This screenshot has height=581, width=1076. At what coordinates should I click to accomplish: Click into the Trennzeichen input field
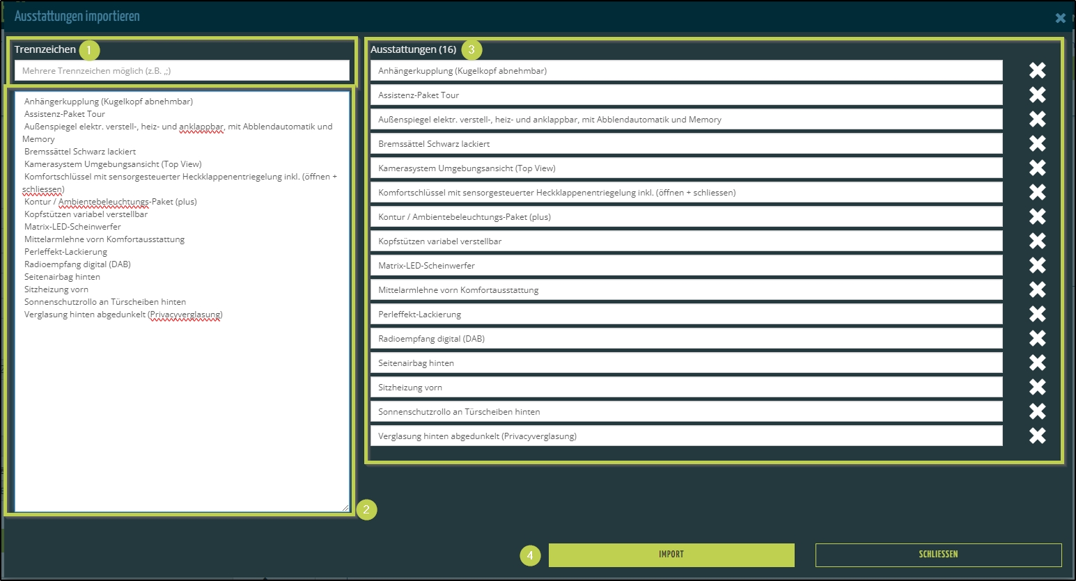tap(181, 70)
